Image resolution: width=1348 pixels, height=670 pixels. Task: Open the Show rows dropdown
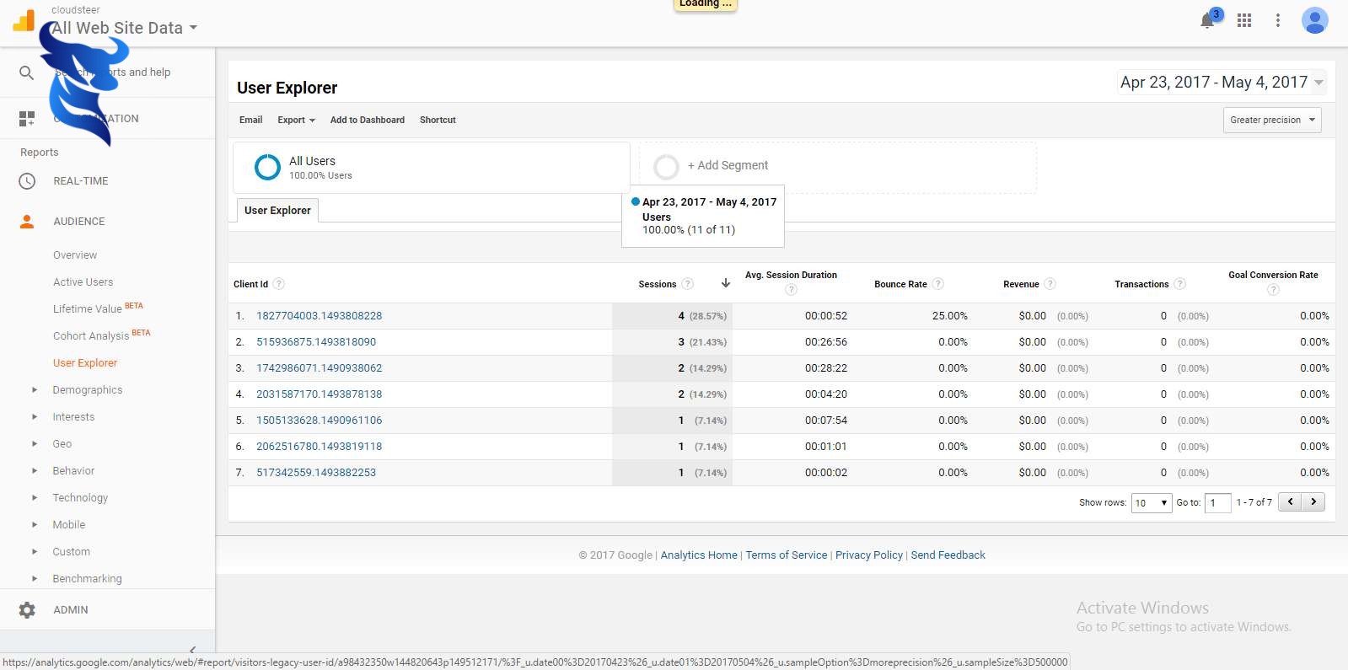tap(1152, 503)
